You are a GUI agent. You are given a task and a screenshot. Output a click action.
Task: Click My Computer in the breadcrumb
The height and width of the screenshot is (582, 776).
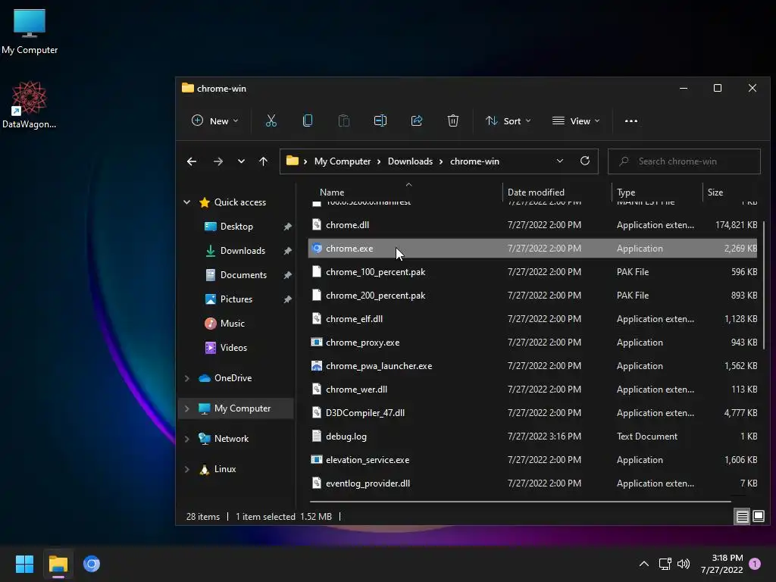(x=343, y=161)
